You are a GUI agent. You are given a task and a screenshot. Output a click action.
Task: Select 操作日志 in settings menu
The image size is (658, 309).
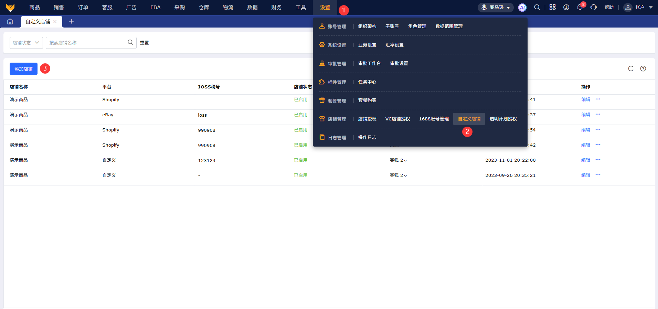click(x=367, y=137)
